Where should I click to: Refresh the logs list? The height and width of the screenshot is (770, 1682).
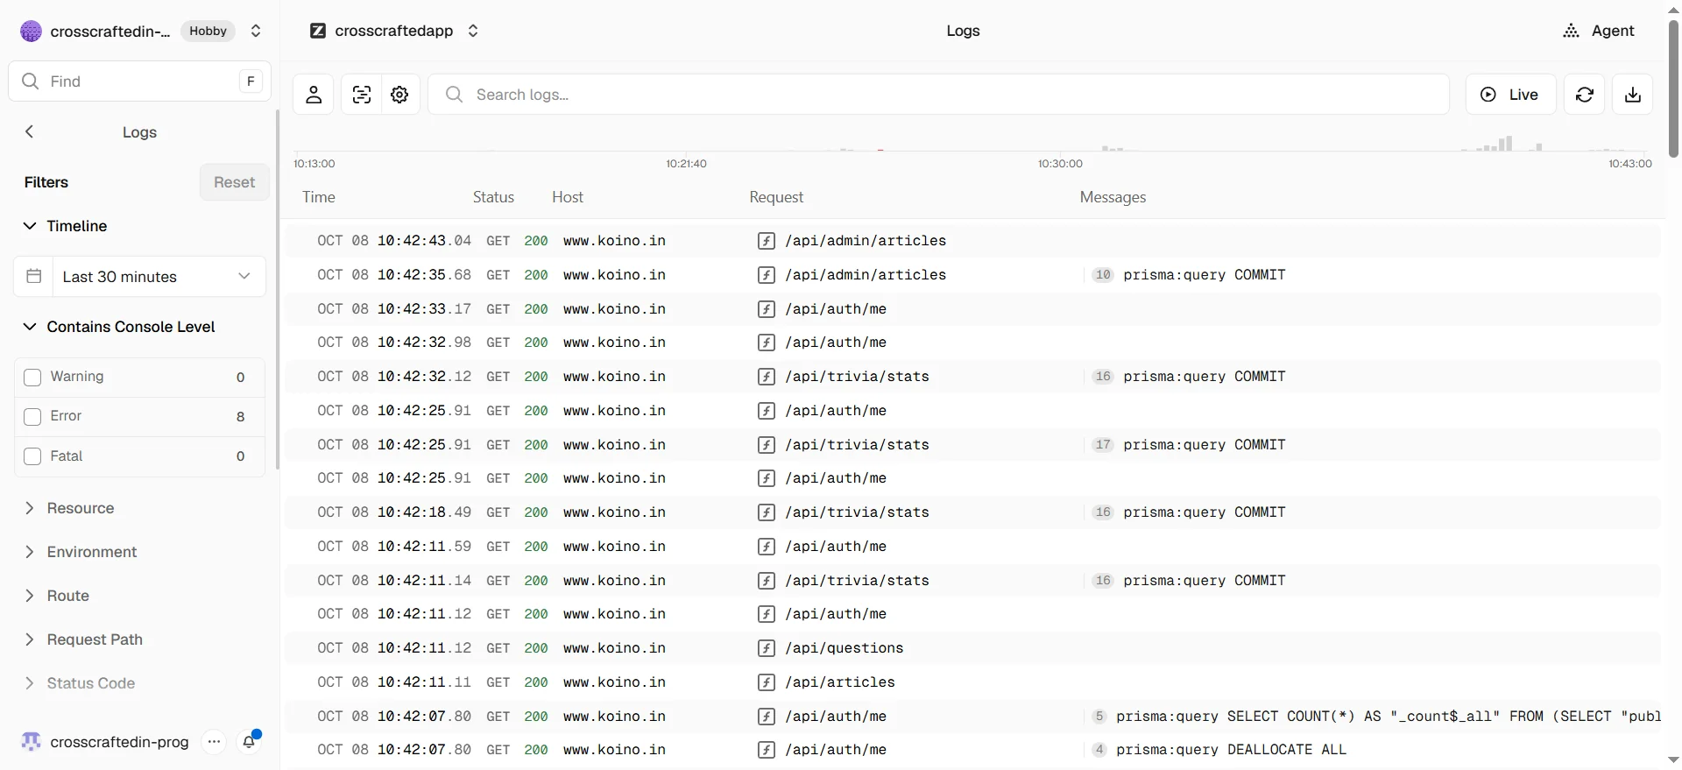1585,95
